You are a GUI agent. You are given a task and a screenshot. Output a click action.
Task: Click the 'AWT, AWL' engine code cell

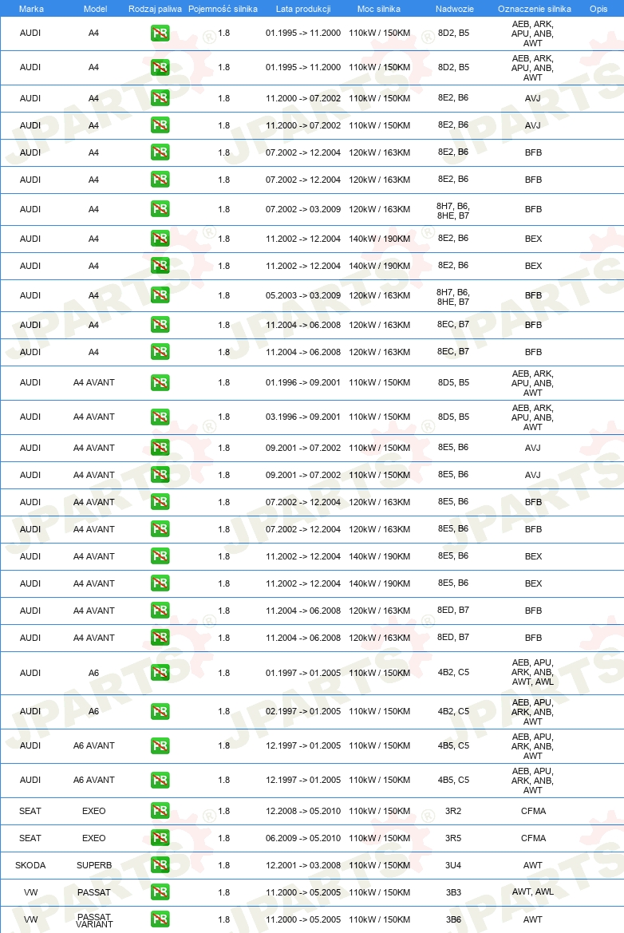coord(533,891)
